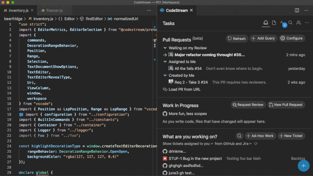Click the blue plus compose button
Viewport: 313px width, 176px height.
[x=303, y=166]
